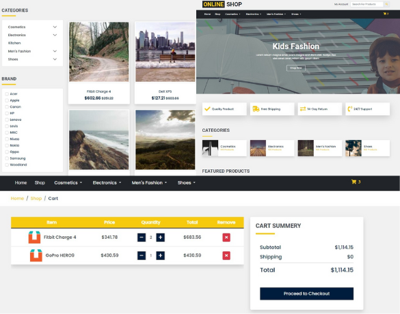Click the Free Shipping truck icon
Viewport: 400px width, 314px height.
(256, 109)
